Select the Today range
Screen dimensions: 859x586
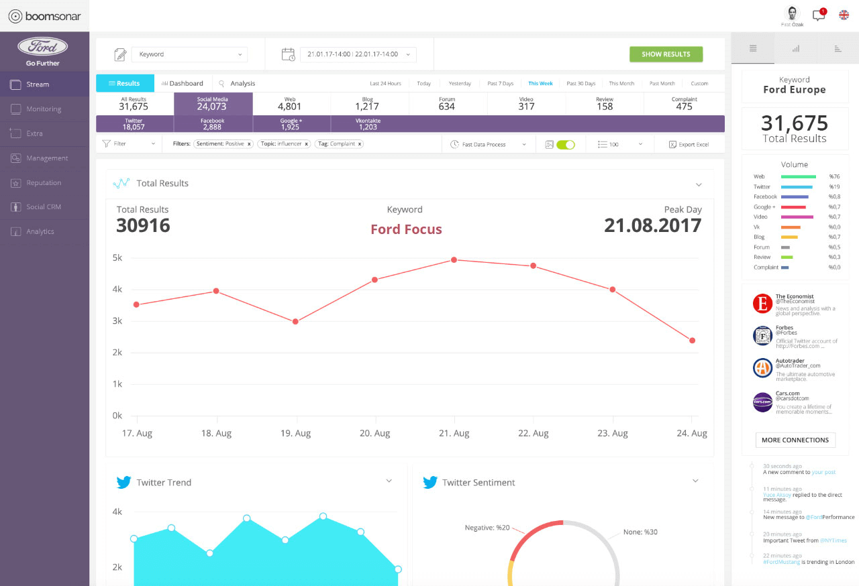pyautogui.click(x=423, y=84)
